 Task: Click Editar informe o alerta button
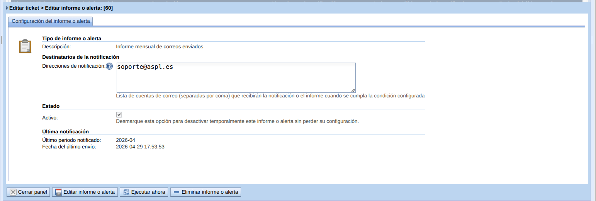point(85,192)
